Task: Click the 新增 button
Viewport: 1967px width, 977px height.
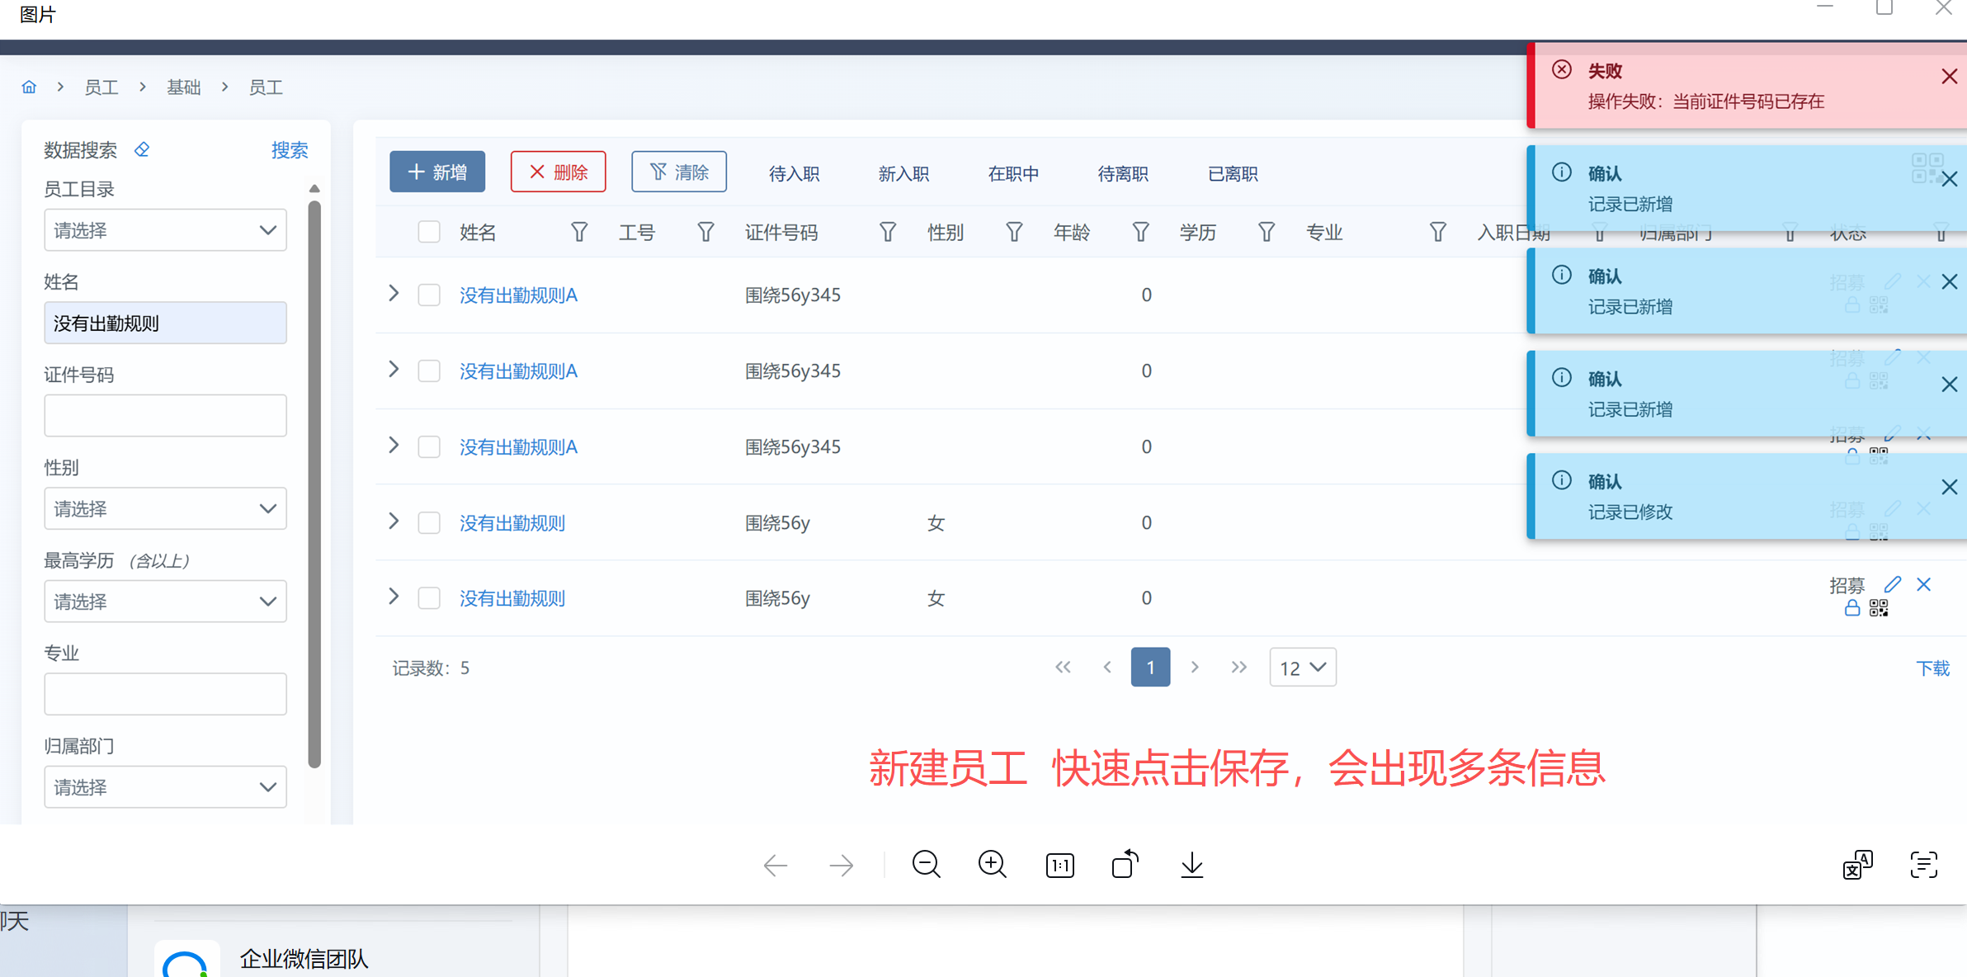Action: (x=437, y=172)
